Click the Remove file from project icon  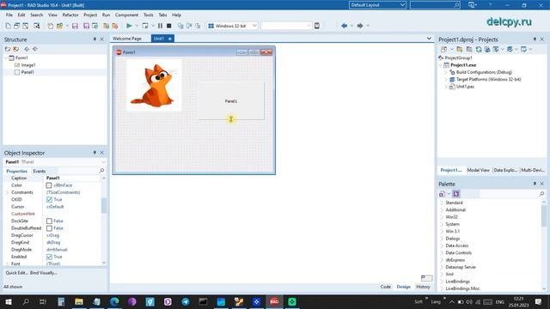pos(114,26)
